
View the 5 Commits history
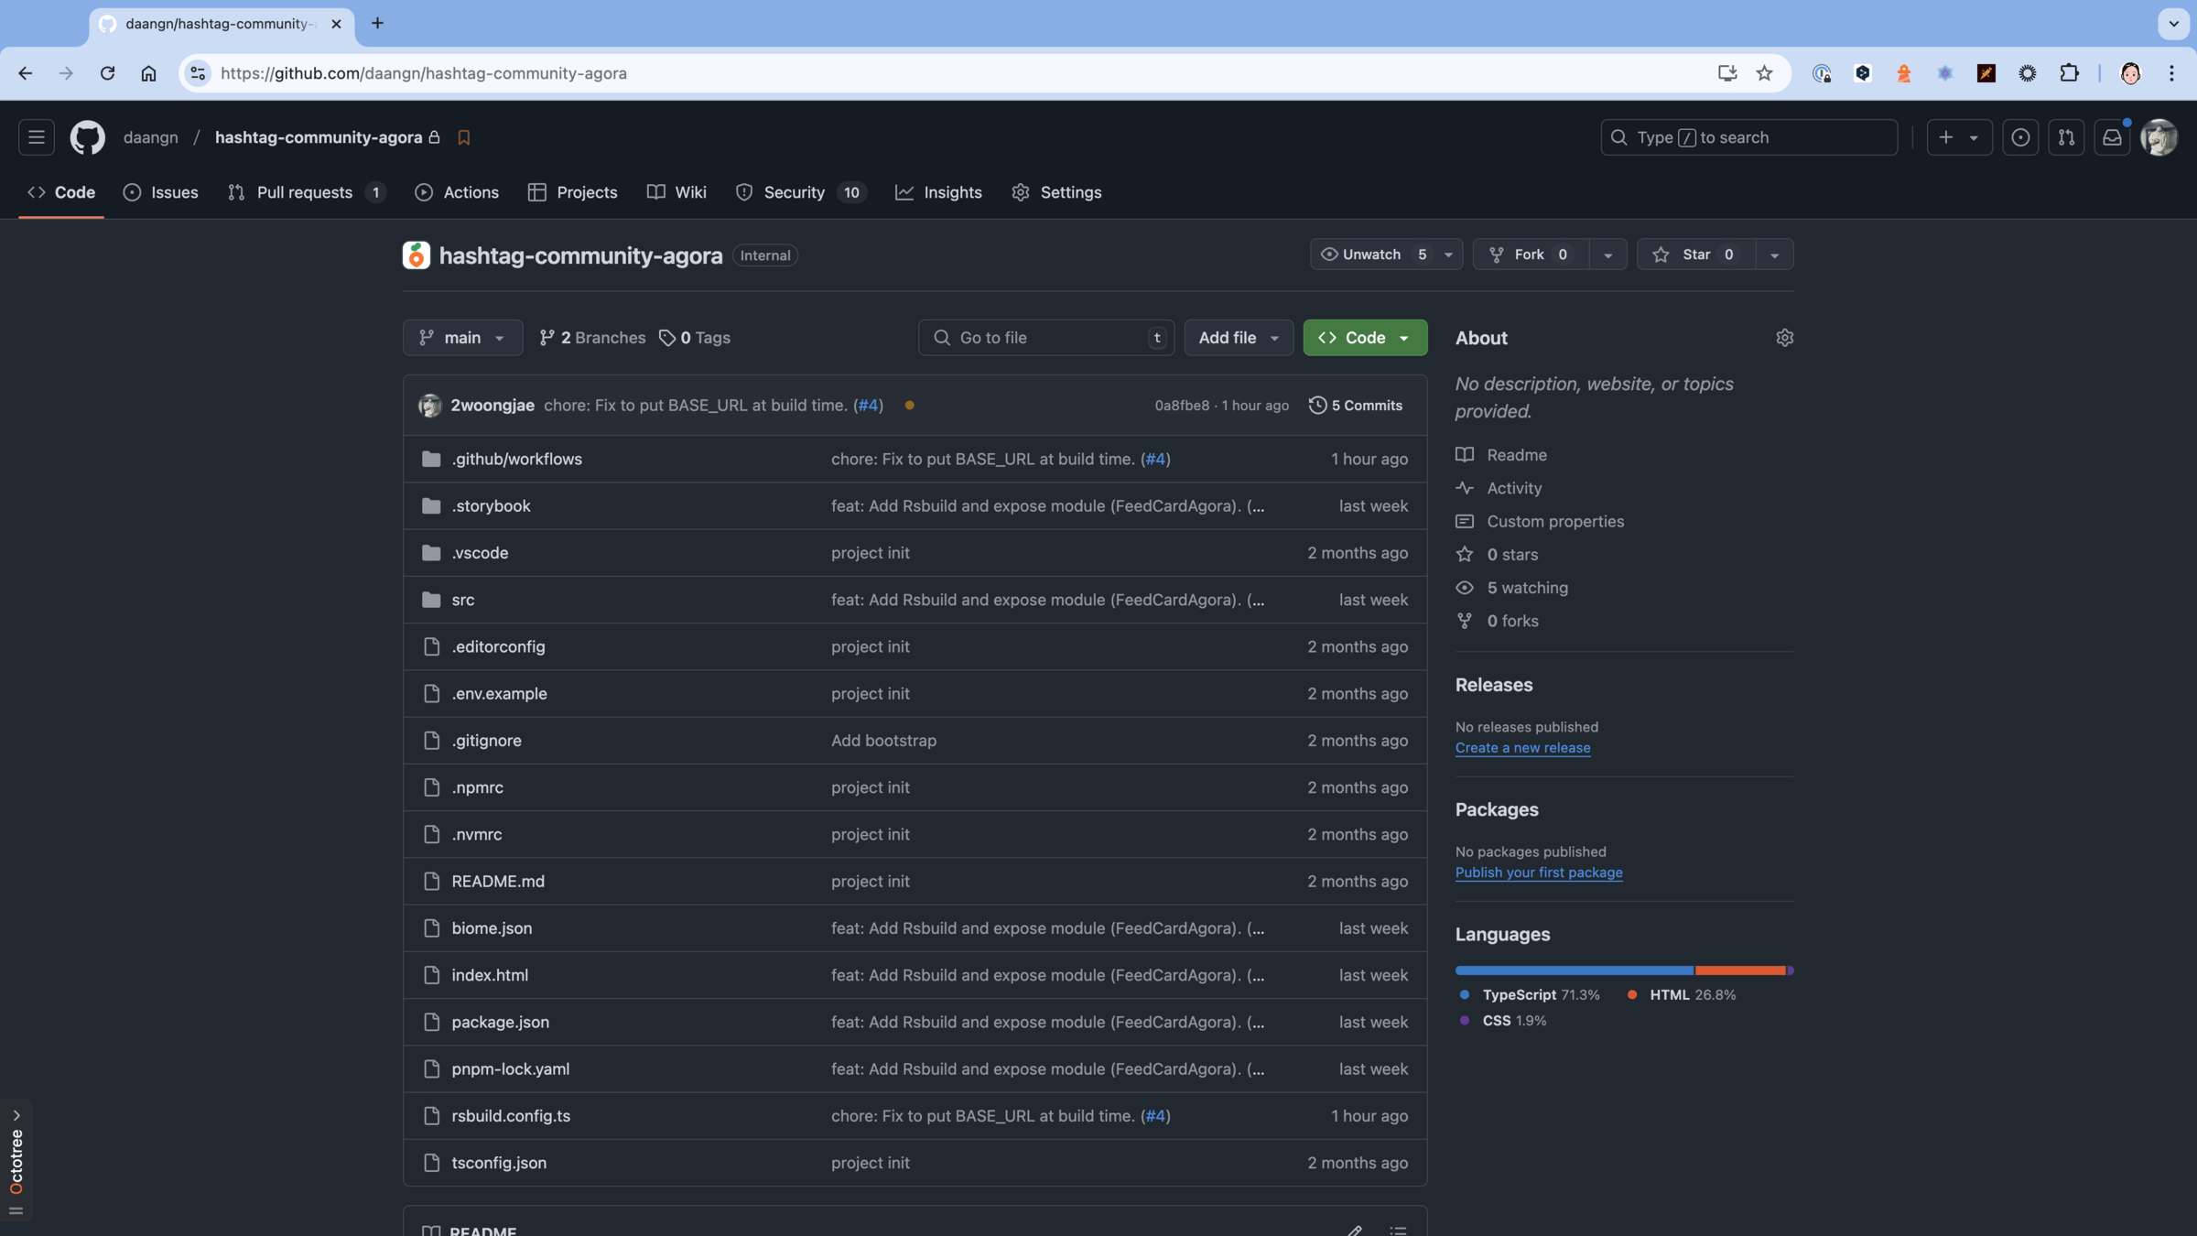(1356, 406)
